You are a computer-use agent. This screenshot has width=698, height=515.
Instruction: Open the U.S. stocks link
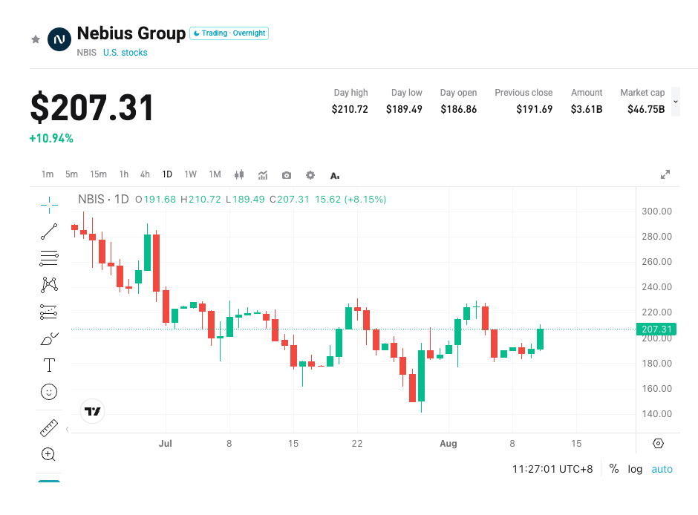click(x=125, y=53)
